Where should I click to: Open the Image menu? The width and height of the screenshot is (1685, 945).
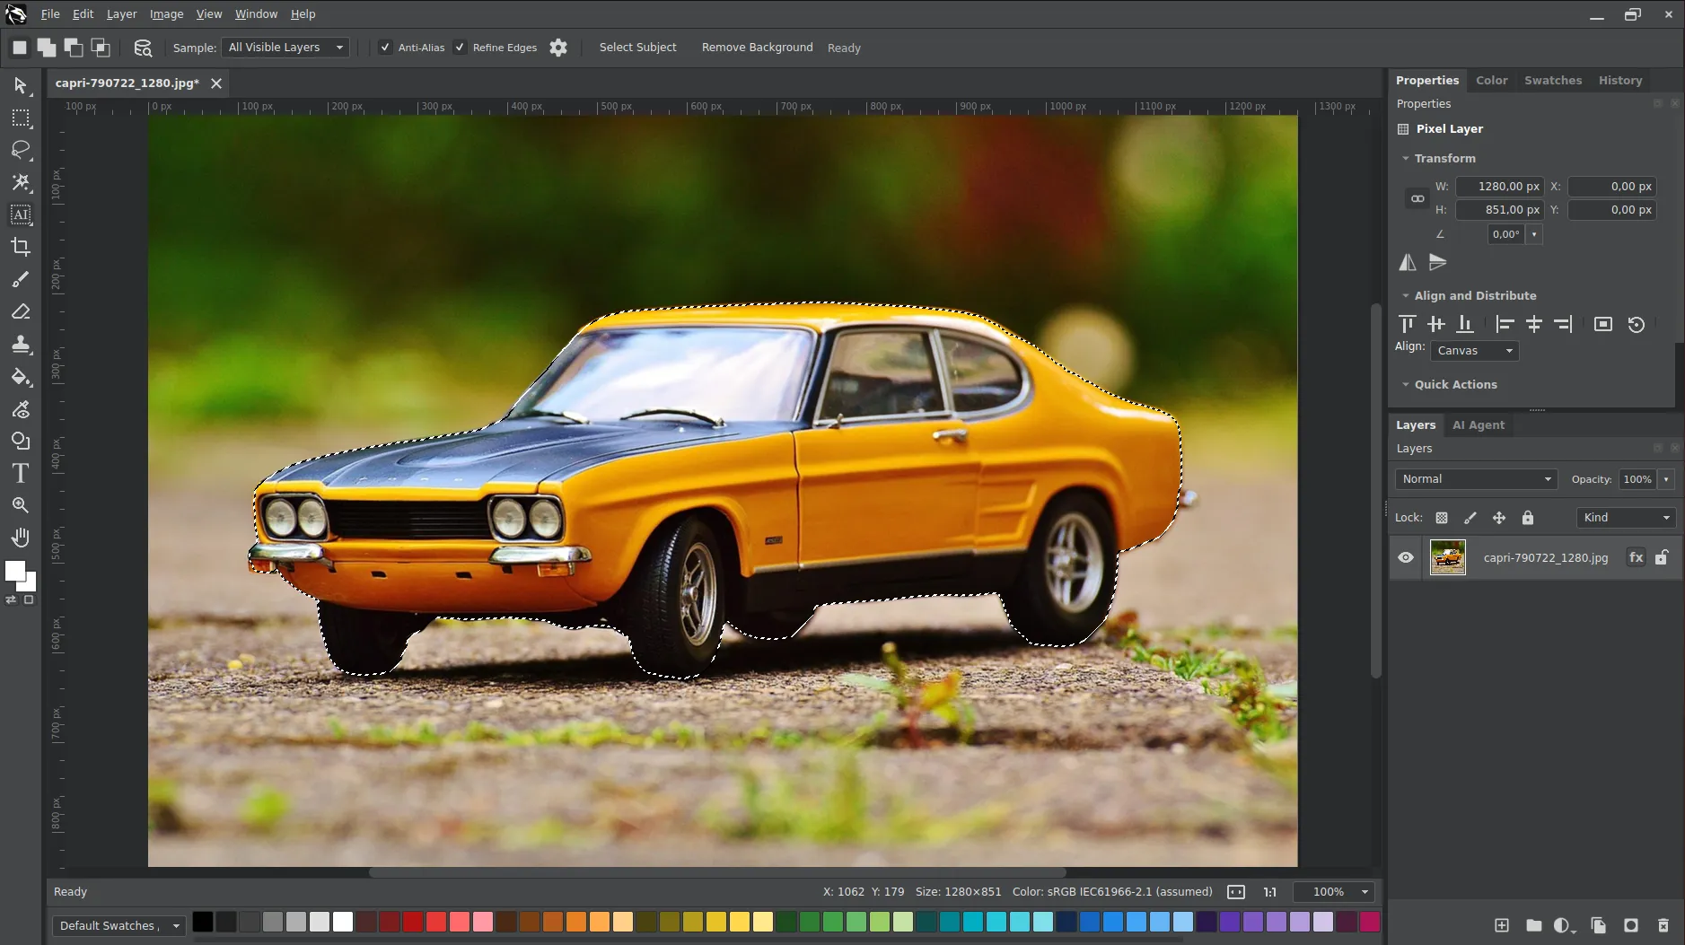point(166,14)
